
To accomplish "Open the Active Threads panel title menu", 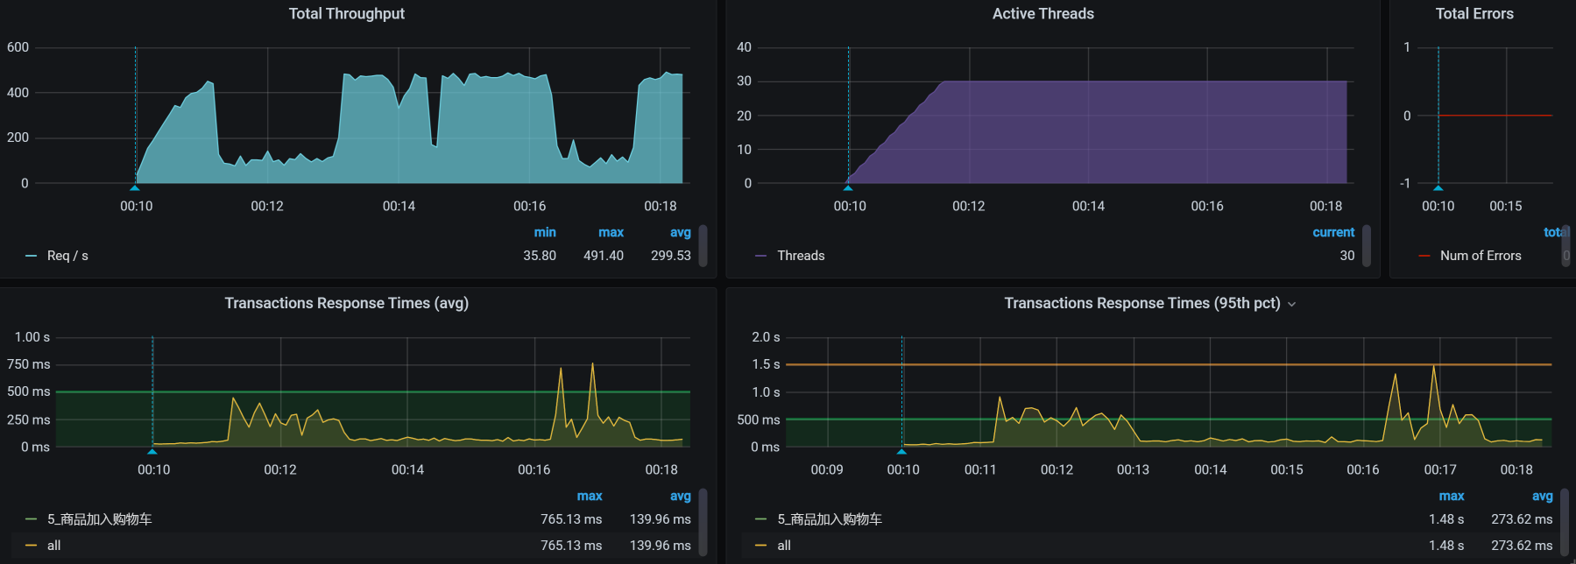I will click(1042, 14).
